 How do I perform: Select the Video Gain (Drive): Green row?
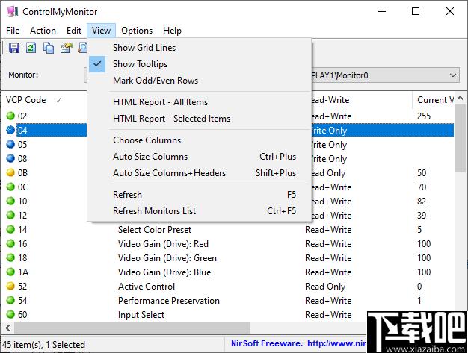(x=228, y=257)
